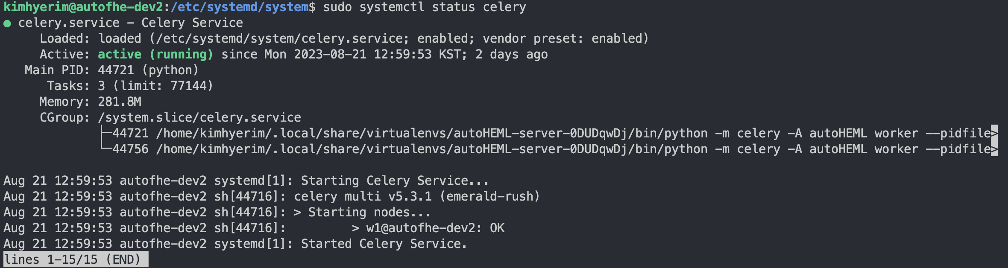Click the green status dot before celery.service
Image resolution: width=1008 pixels, height=268 pixels.
pos(7,23)
